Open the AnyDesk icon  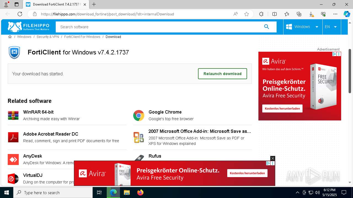(13, 159)
